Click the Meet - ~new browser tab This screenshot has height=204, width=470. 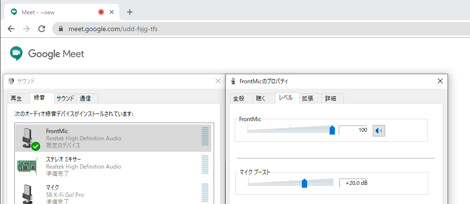coord(62,12)
